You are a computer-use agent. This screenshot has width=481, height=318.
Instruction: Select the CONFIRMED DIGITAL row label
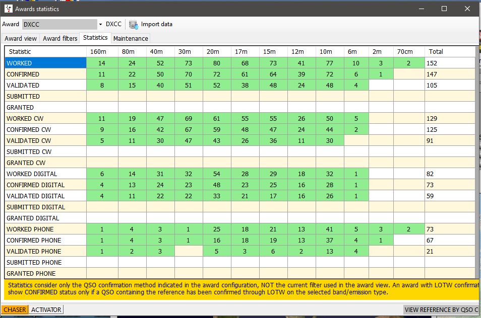46,185
